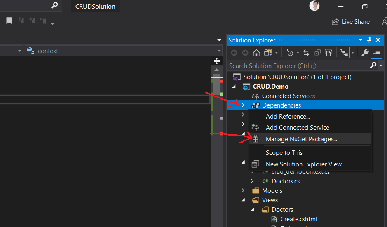Open Solution Explorer window position menu

pyautogui.click(x=361, y=40)
